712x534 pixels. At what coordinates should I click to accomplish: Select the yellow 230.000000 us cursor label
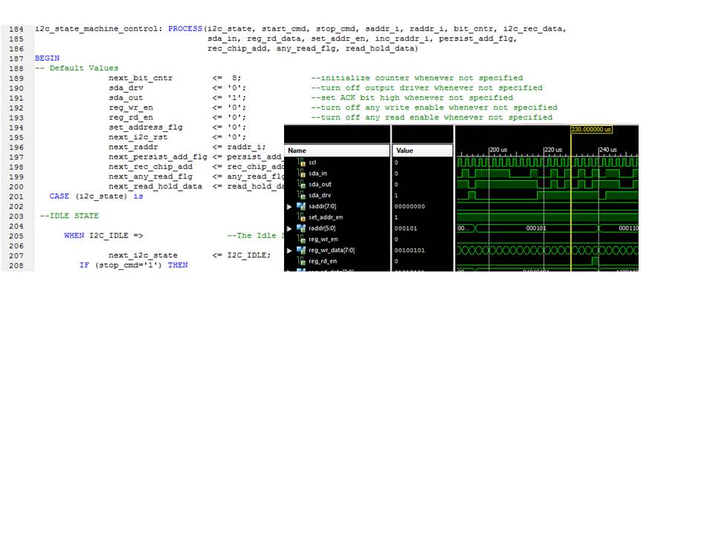[x=591, y=129]
